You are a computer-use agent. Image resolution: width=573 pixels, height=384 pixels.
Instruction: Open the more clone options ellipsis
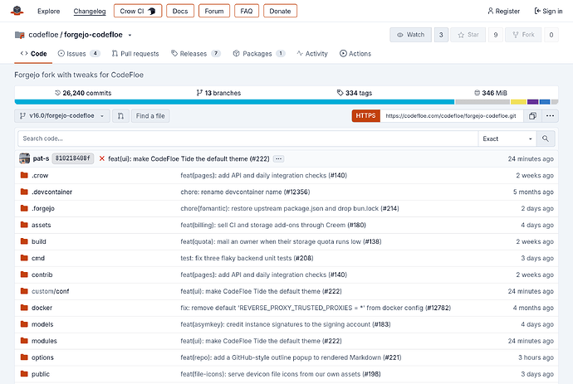tap(550, 116)
